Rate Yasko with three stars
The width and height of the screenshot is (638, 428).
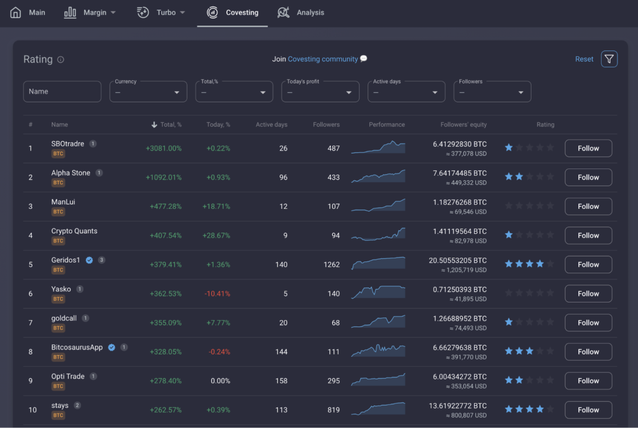(530, 293)
